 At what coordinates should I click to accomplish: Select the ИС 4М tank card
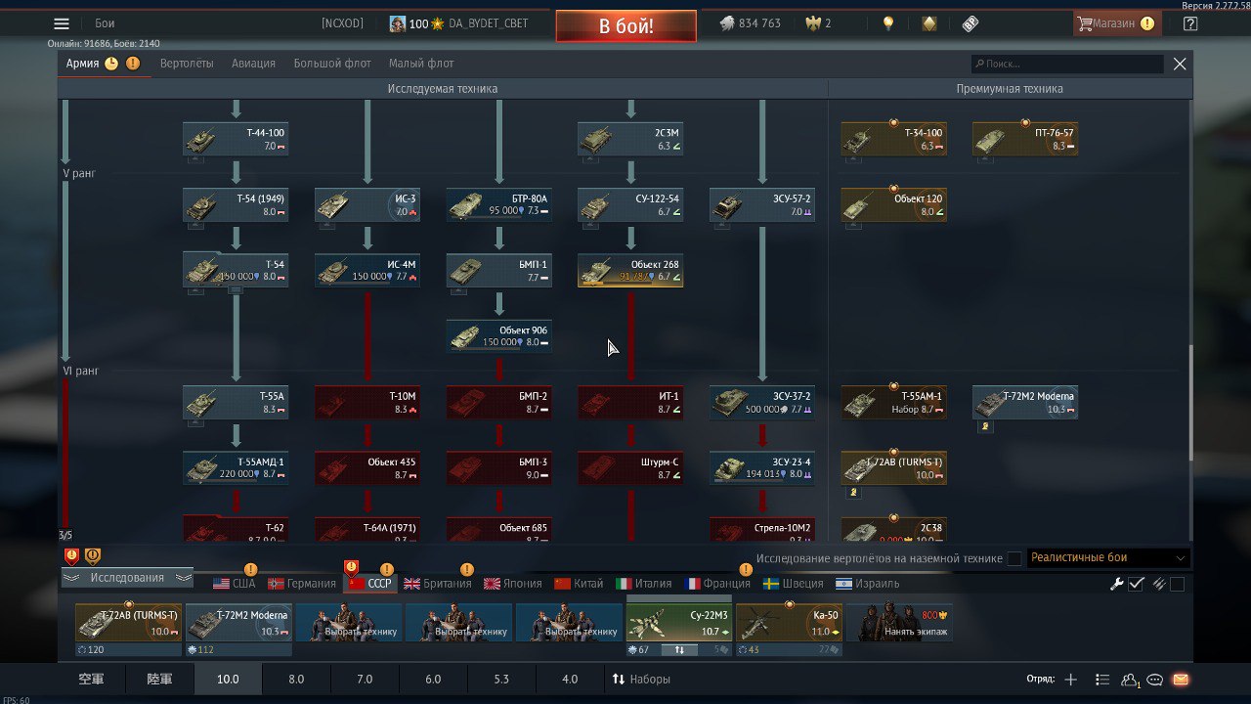point(367,271)
